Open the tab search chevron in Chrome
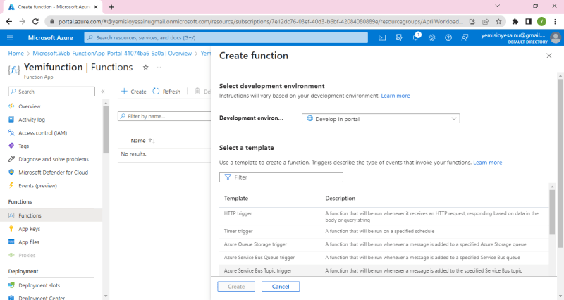564x300 pixels. click(x=498, y=6)
